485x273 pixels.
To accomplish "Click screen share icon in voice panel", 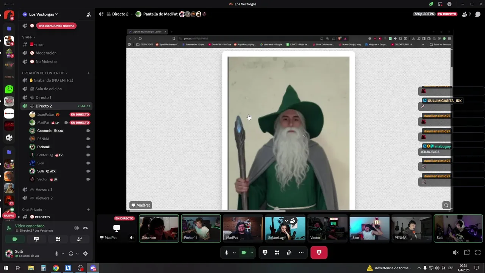I will click(36, 239).
